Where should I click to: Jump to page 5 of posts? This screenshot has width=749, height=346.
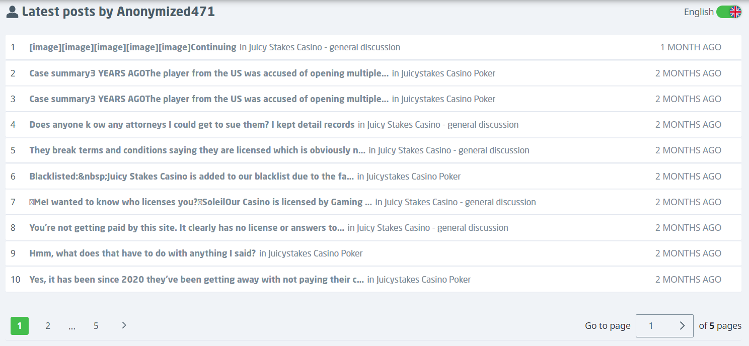96,326
